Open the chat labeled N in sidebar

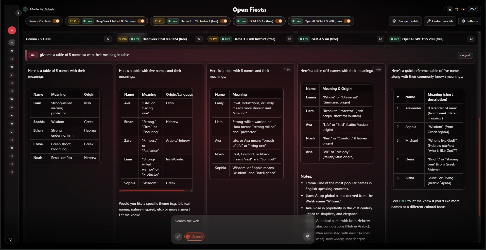point(12,51)
